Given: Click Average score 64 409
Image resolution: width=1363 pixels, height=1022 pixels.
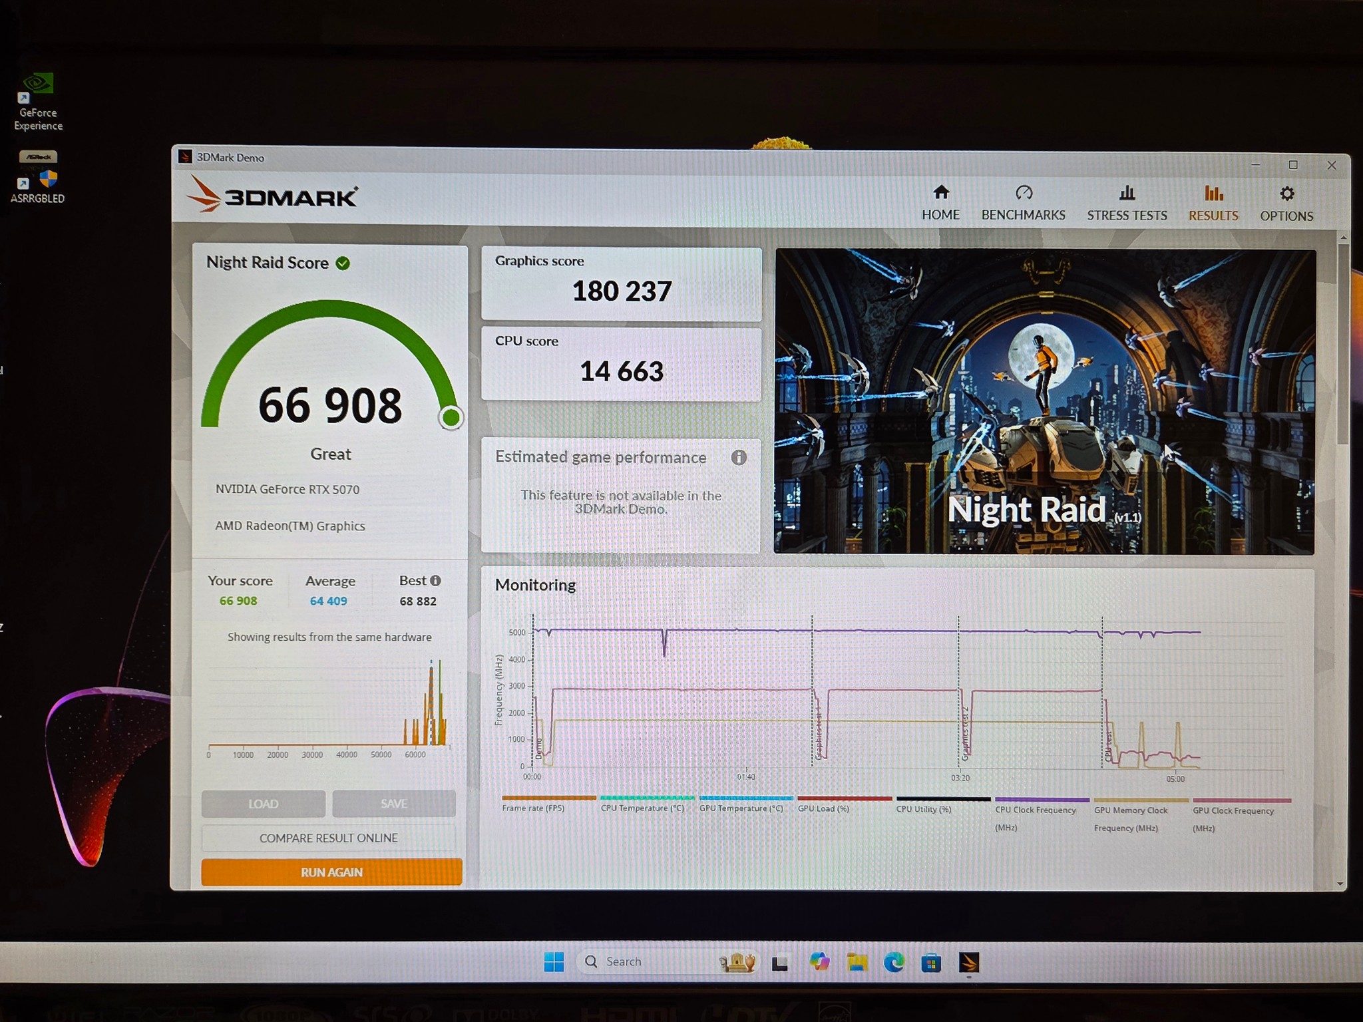Looking at the screenshot, I should (x=328, y=601).
